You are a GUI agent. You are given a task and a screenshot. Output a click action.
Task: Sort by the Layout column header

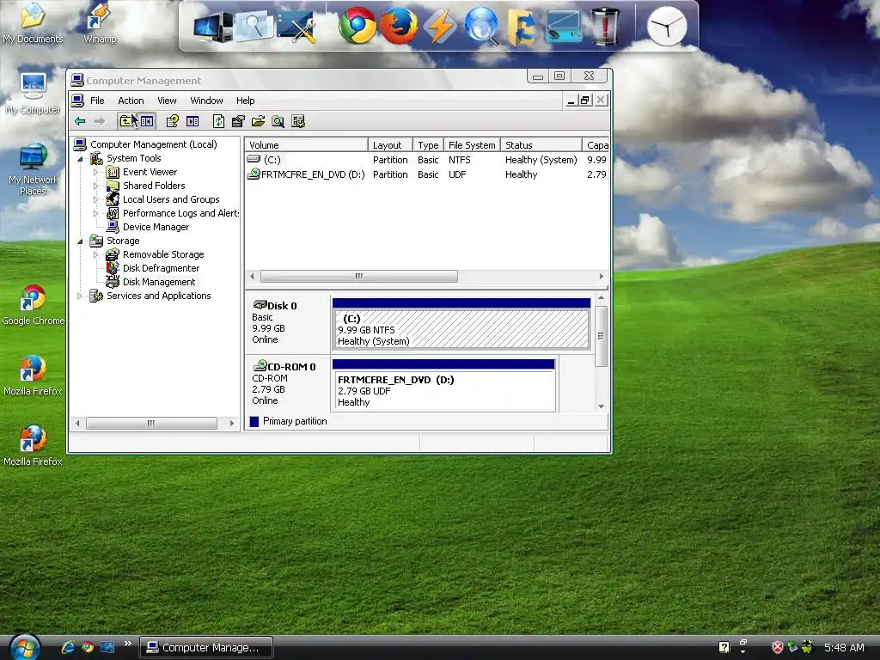coord(391,144)
